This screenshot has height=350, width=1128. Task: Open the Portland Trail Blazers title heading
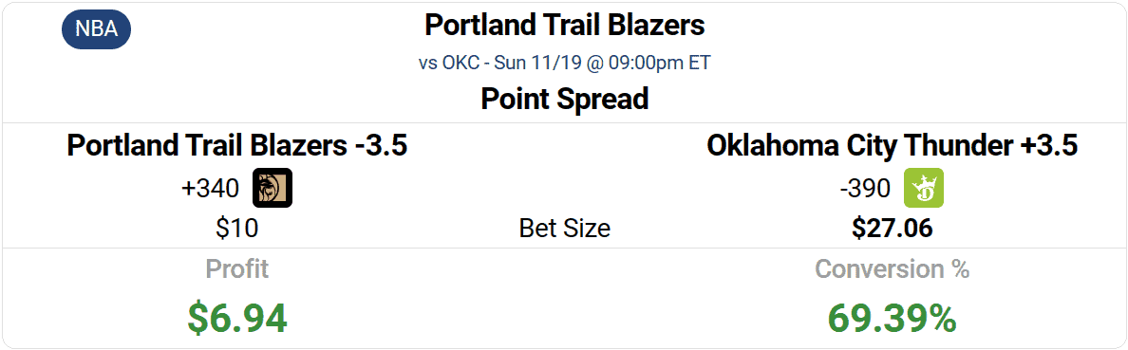pyautogui.click(x=565, y=27)
